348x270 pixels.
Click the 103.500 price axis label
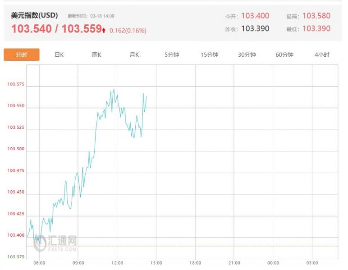tap(15, 149)
